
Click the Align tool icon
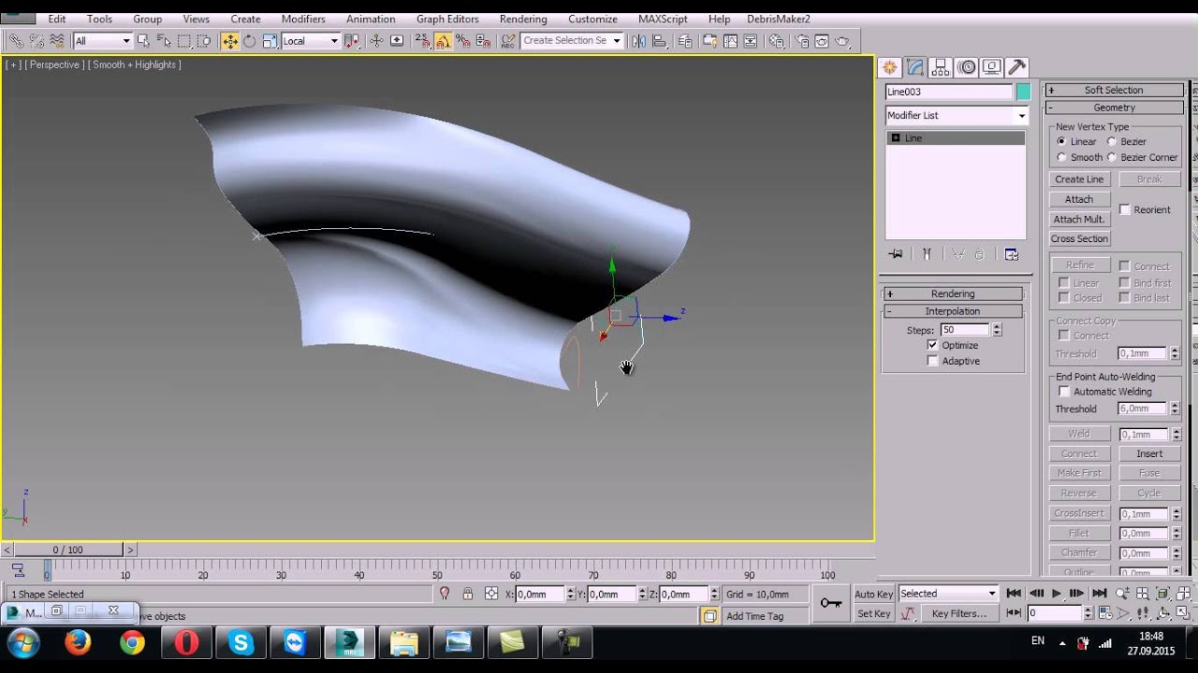662,41
